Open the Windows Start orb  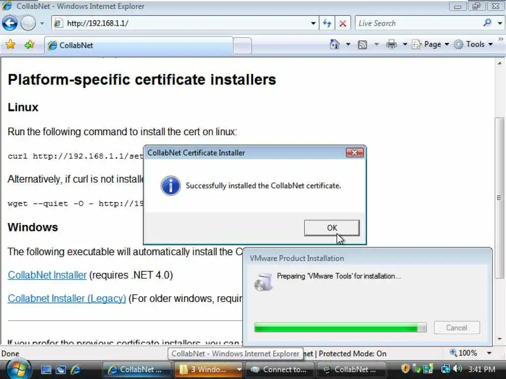point(18,369)
